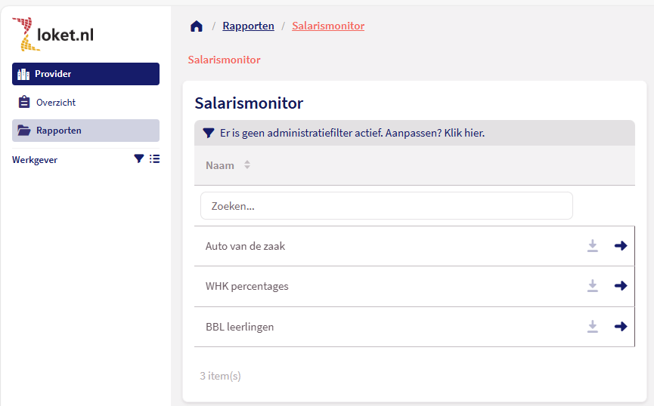Go to home via house icon
Screen dimensions: 654x406
(197, 26)
